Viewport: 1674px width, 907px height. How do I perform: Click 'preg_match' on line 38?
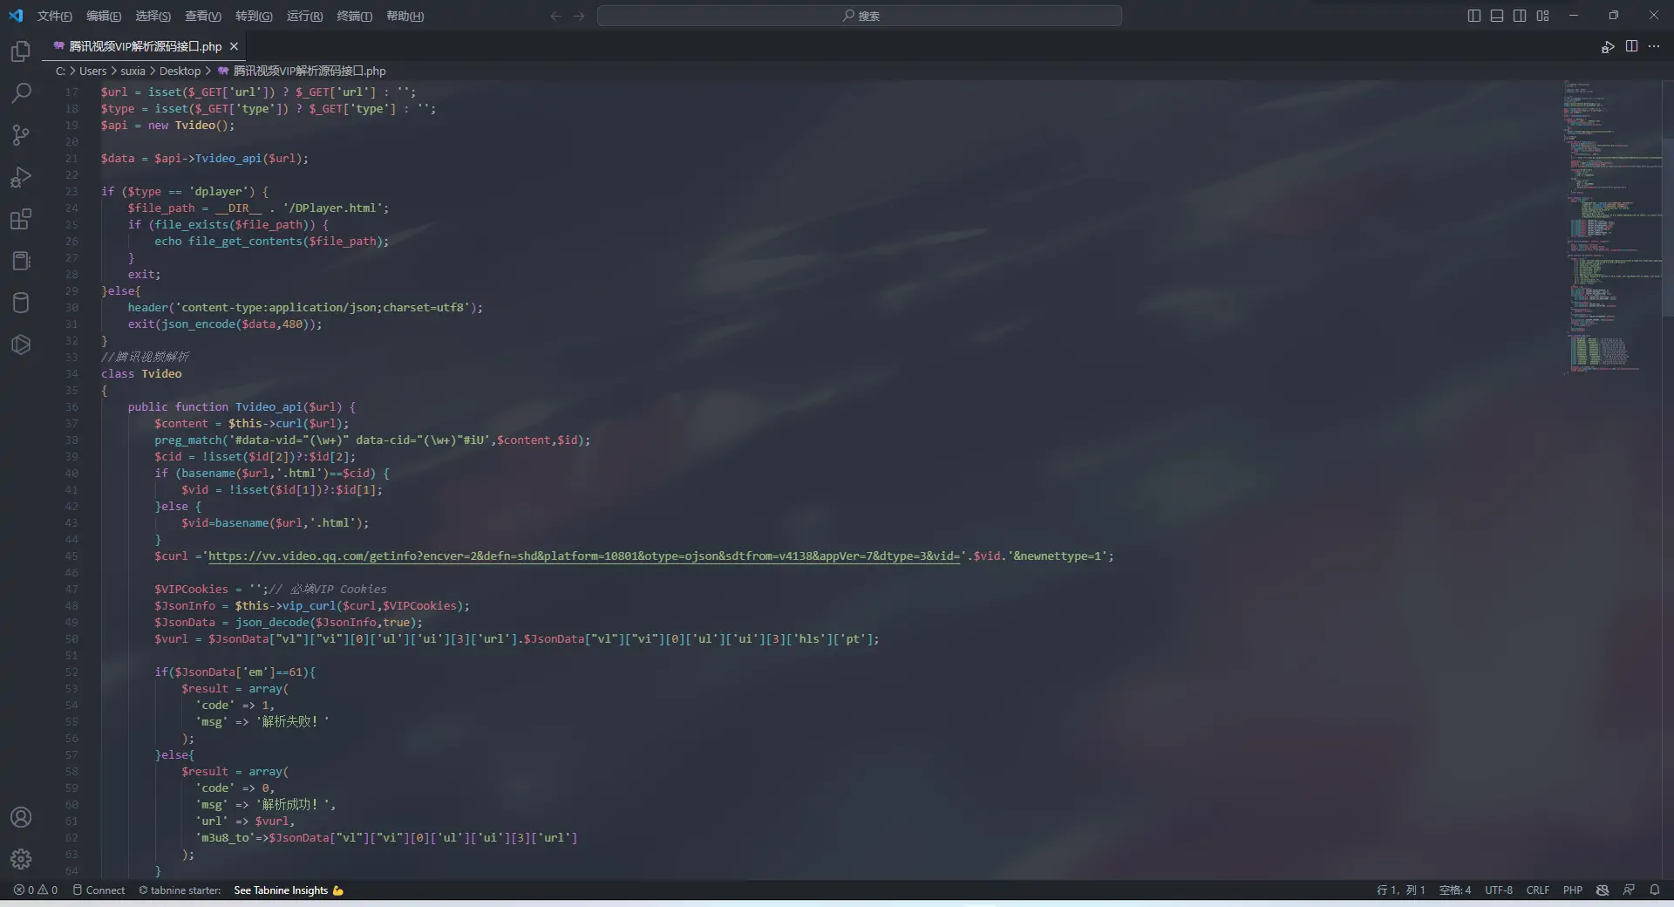coord(188,440)
